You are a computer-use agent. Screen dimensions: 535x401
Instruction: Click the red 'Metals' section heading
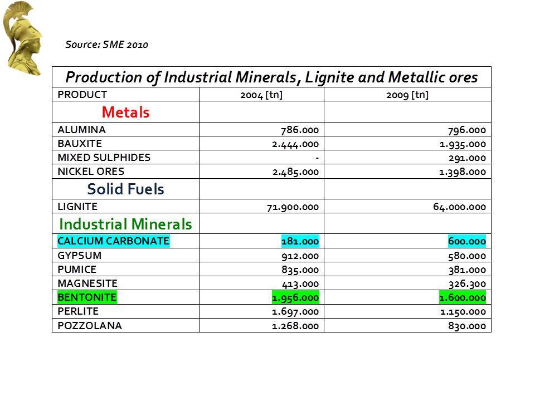[x=125, y=112]
